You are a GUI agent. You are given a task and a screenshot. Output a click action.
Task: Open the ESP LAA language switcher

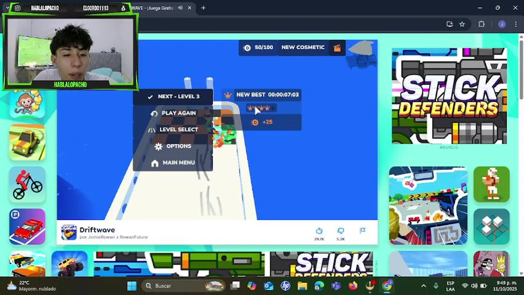pos(450,286)
